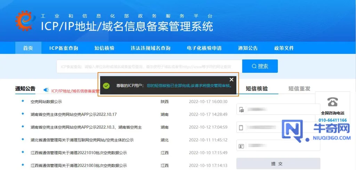Close the SMS verification notification popup
Screen dimensions: 356x170
tap(231, 79)
